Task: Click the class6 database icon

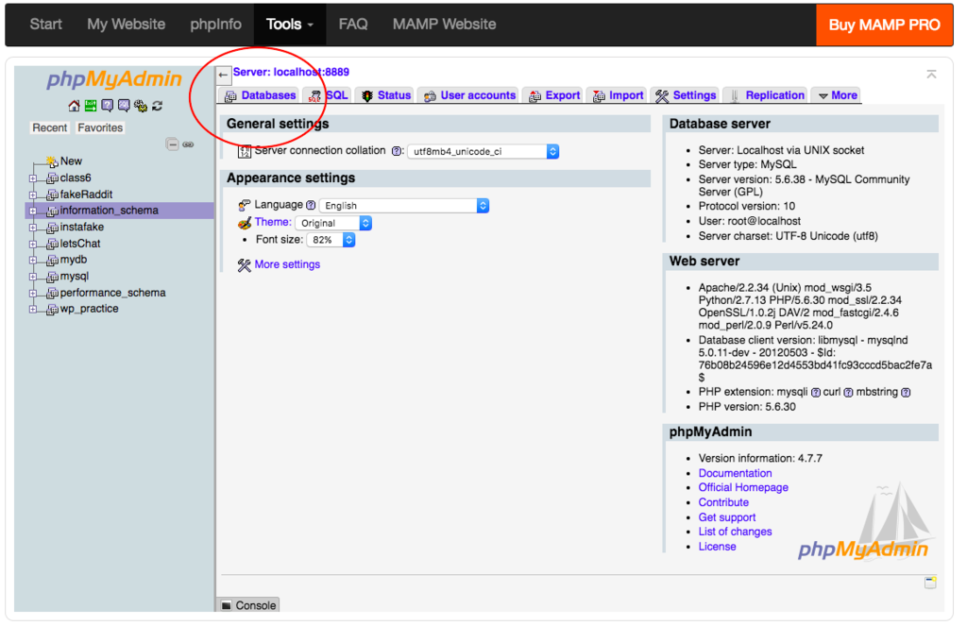Action: (53, 178)
